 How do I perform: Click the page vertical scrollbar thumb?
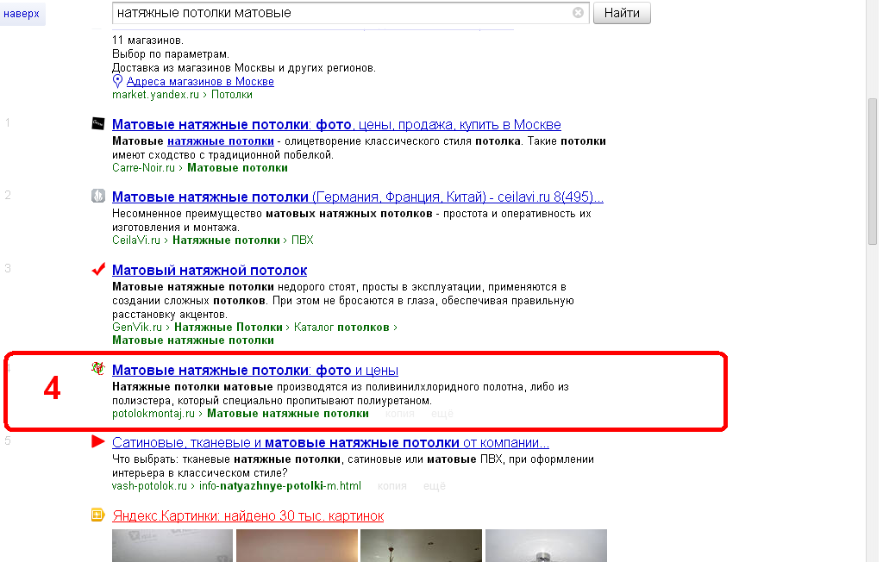click(x=873, y=172)
